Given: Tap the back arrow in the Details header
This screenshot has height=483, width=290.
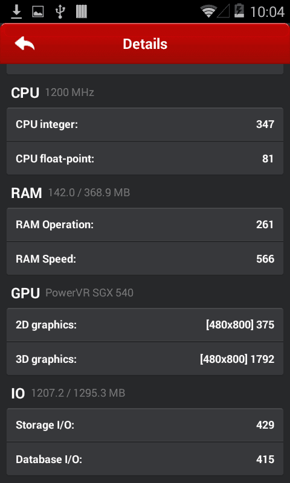Looking at the screenshot, I should pos(25,43).
